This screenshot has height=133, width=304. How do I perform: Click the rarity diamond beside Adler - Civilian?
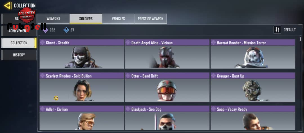(43, 109)
